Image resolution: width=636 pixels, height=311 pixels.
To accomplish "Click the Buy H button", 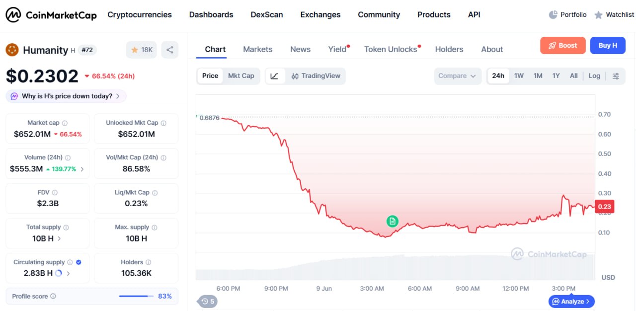I will pyautogui.click(x=608, y=45).
